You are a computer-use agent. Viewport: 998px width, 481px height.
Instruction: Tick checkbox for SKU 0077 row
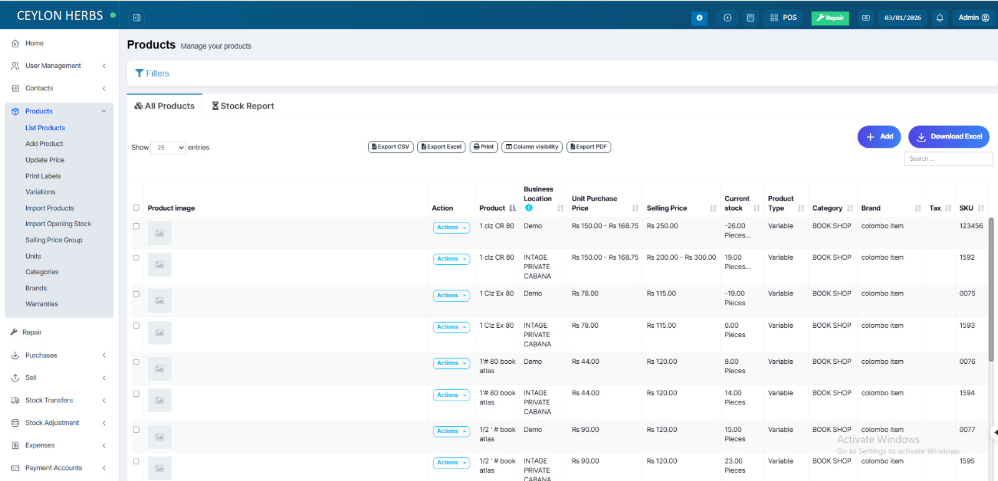tap(136, 430)
